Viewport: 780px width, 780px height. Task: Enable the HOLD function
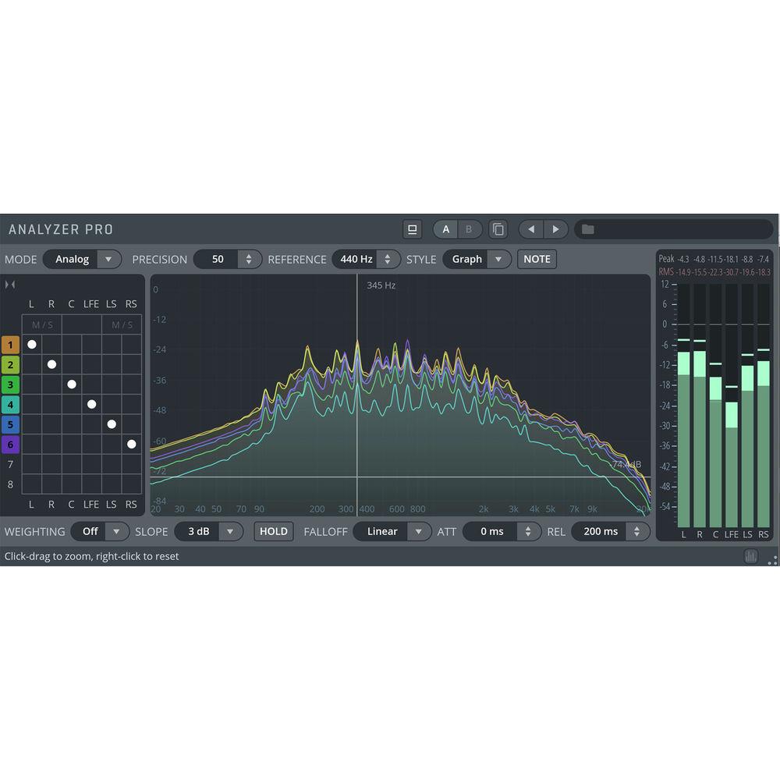pyautogui.click(x=273, y=531)
